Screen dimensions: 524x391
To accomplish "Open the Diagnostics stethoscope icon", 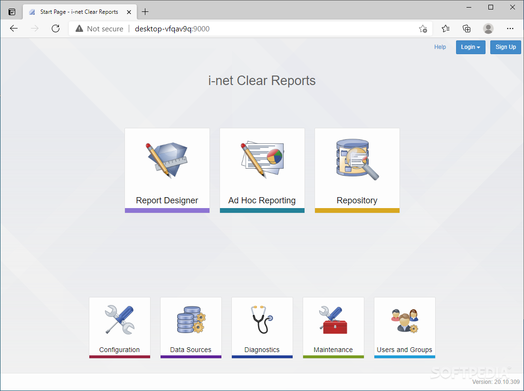I will point(262,319).
